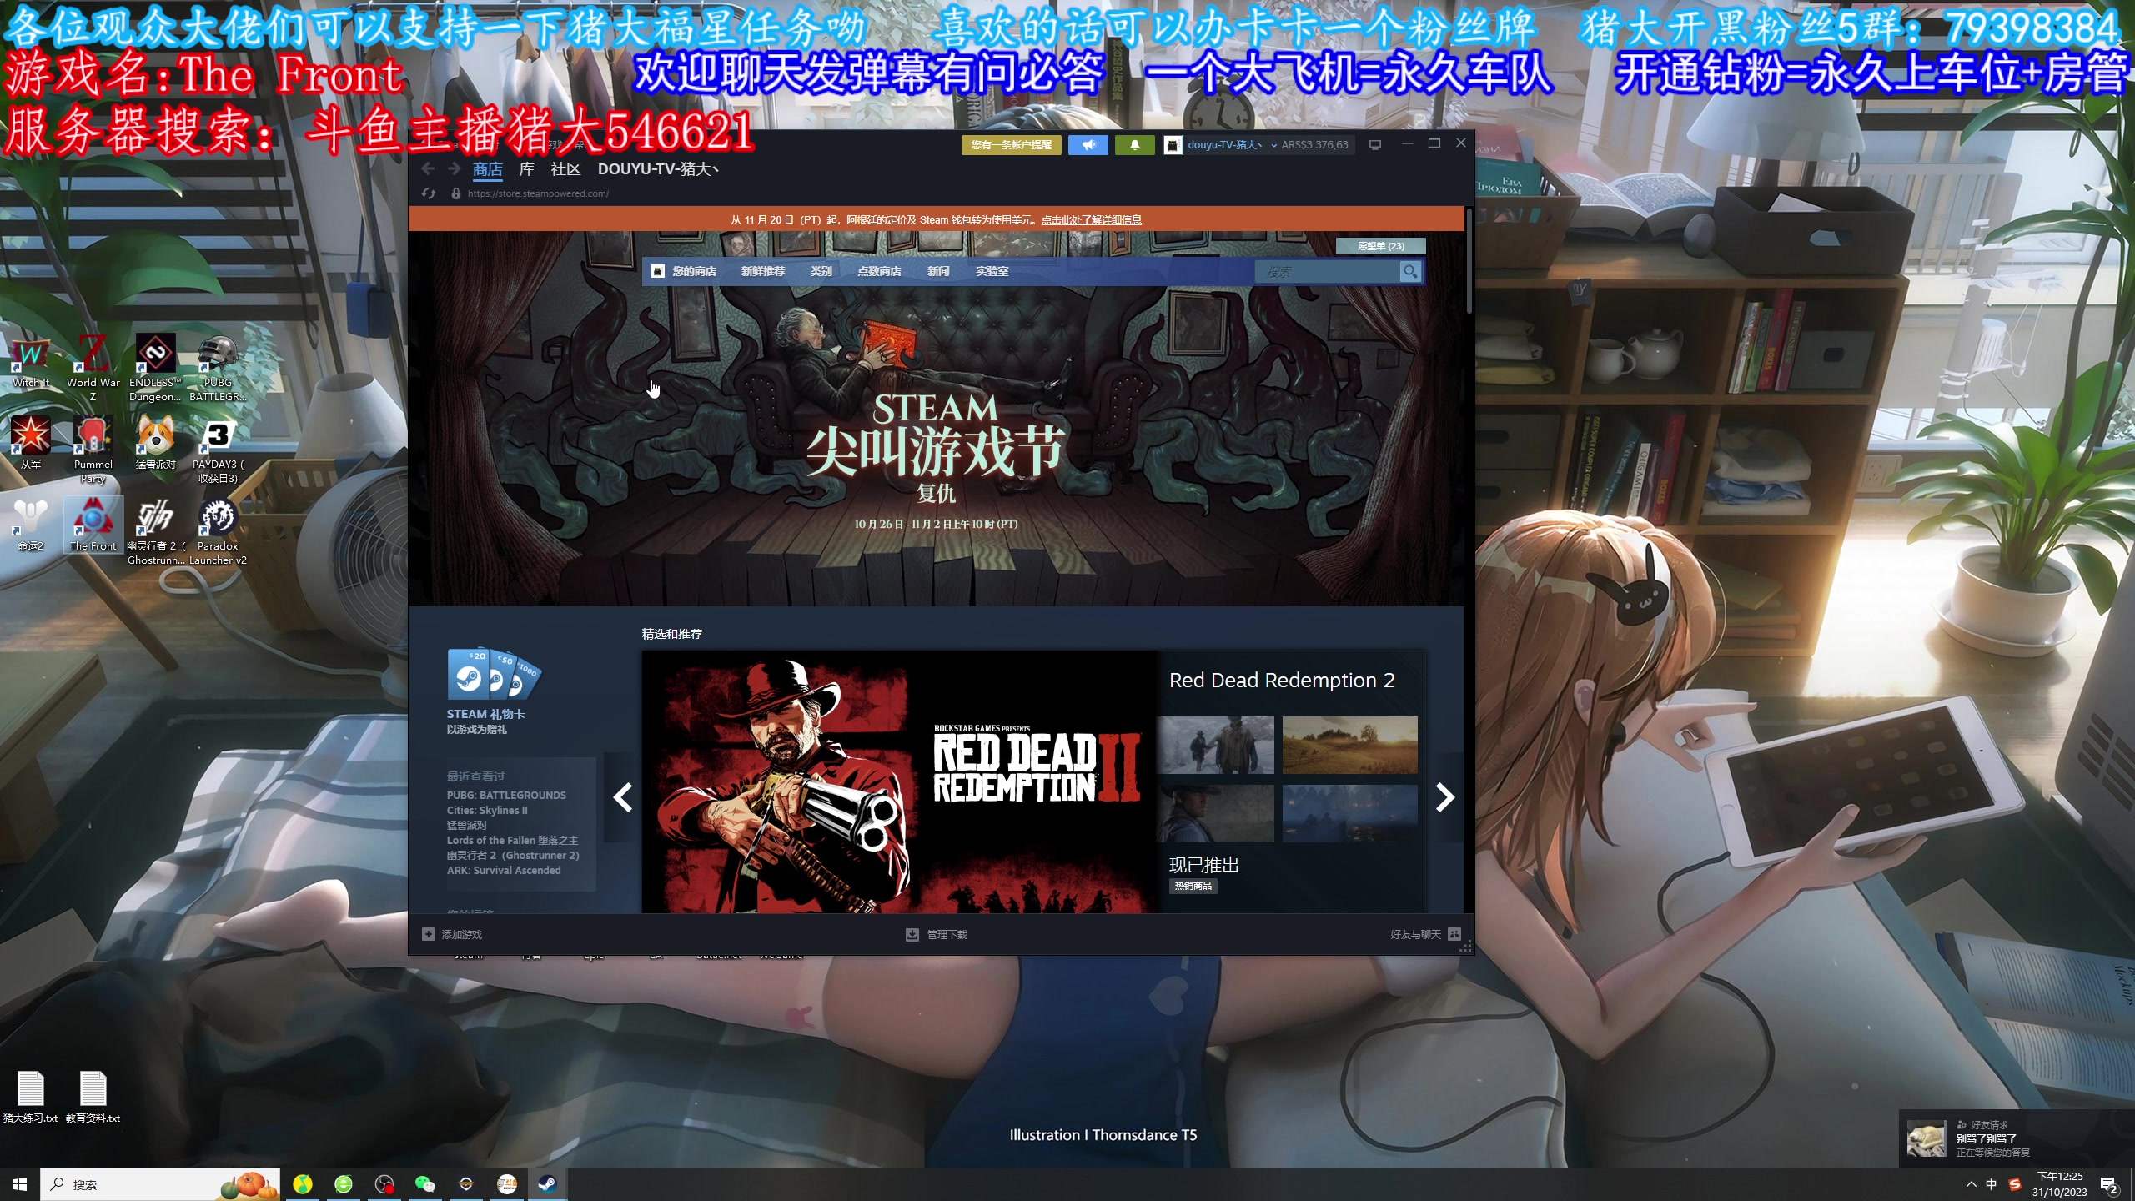Go back with the Steam back arrow
2135x1201 pixels.
click(428, 169)
